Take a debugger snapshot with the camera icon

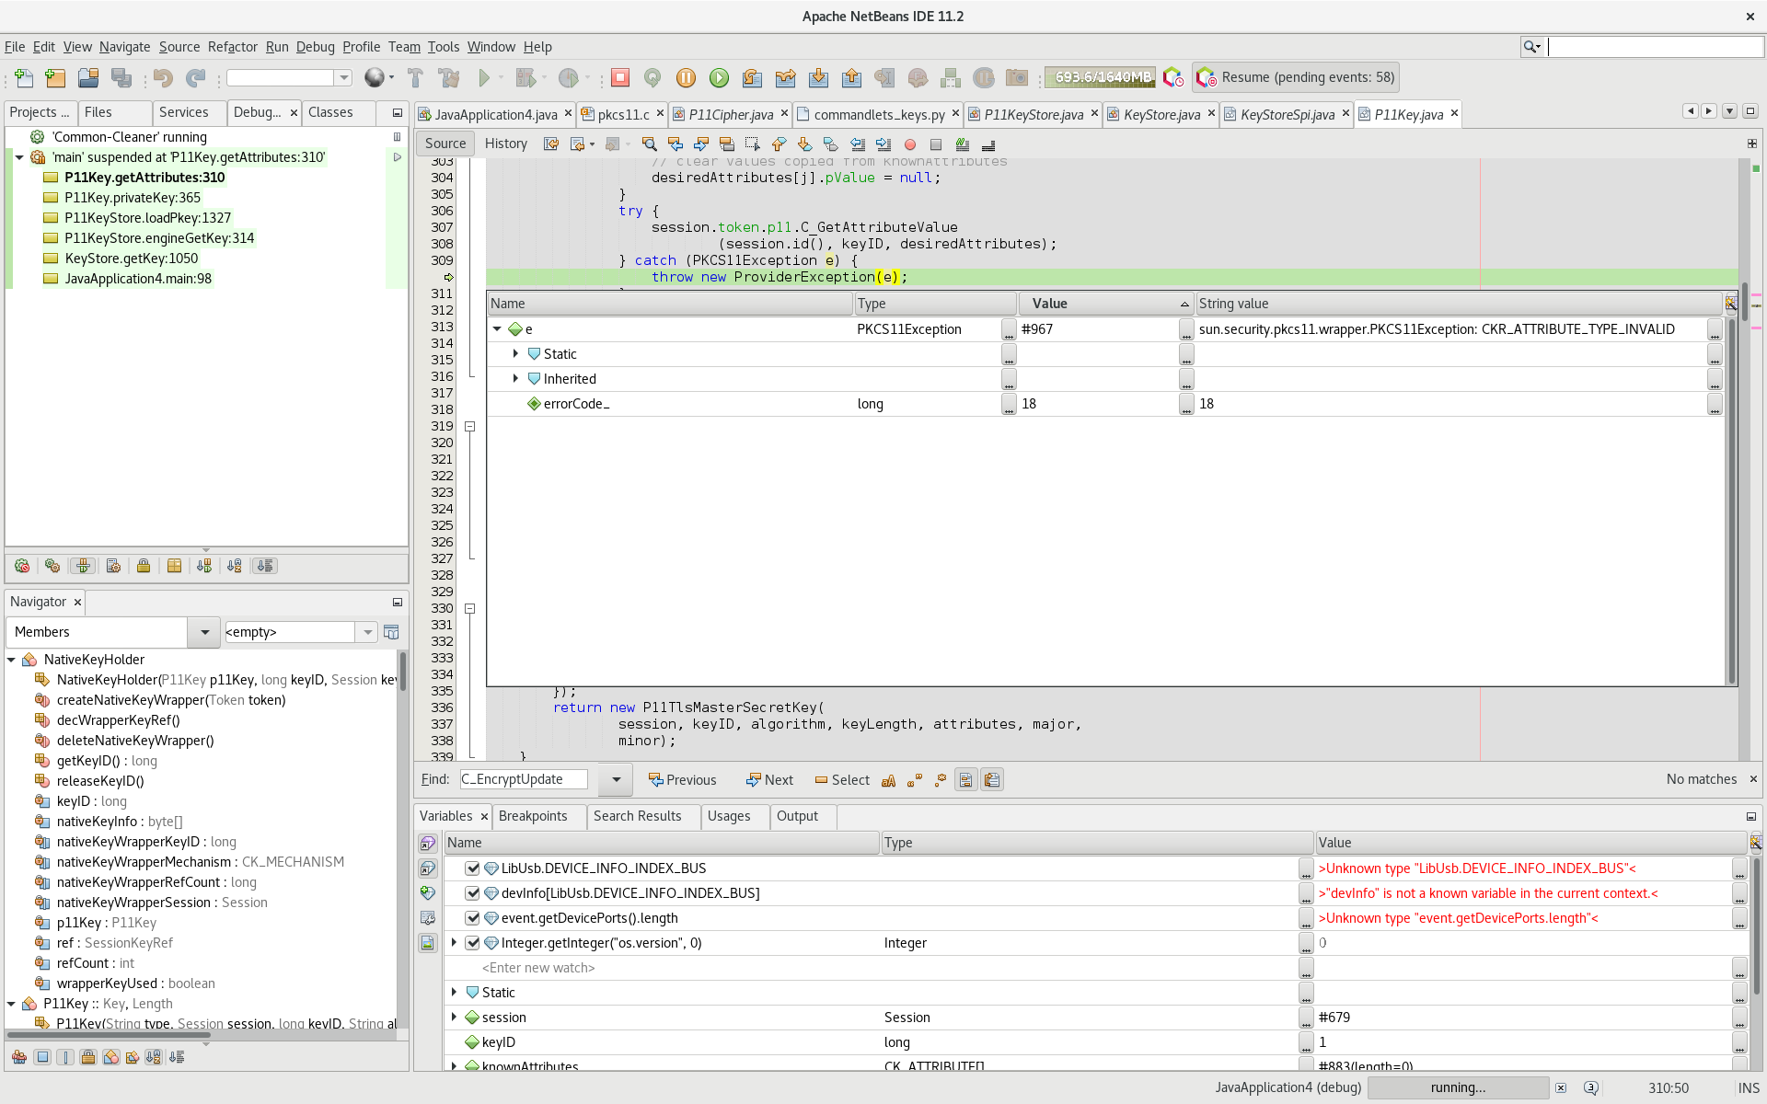coord(1015,77)
